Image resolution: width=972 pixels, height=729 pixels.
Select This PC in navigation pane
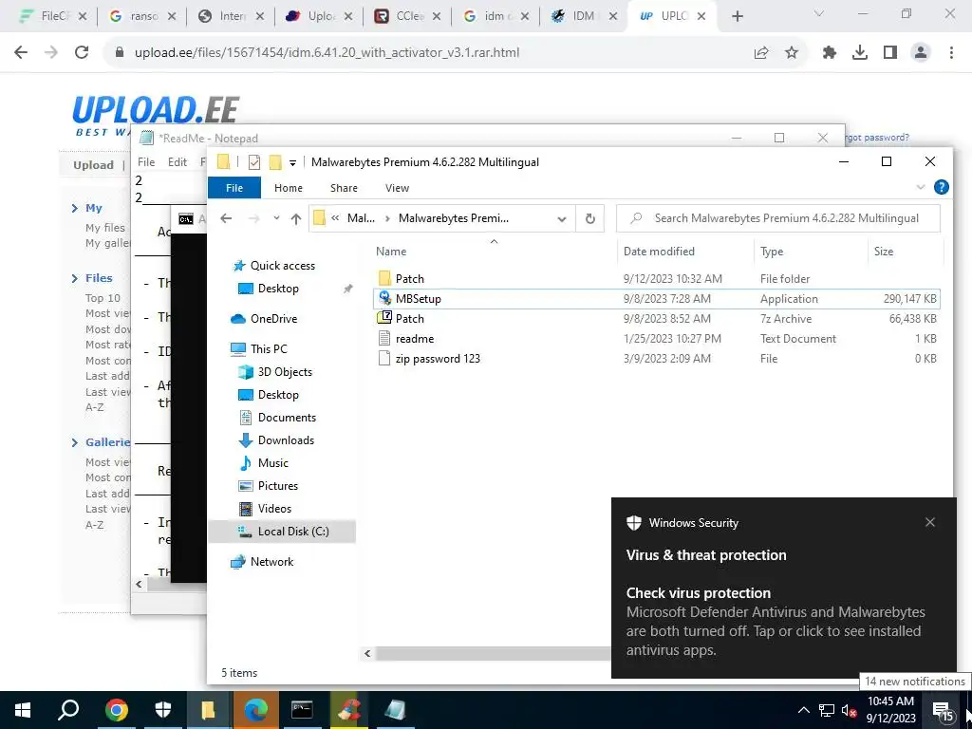coord(269,349)
